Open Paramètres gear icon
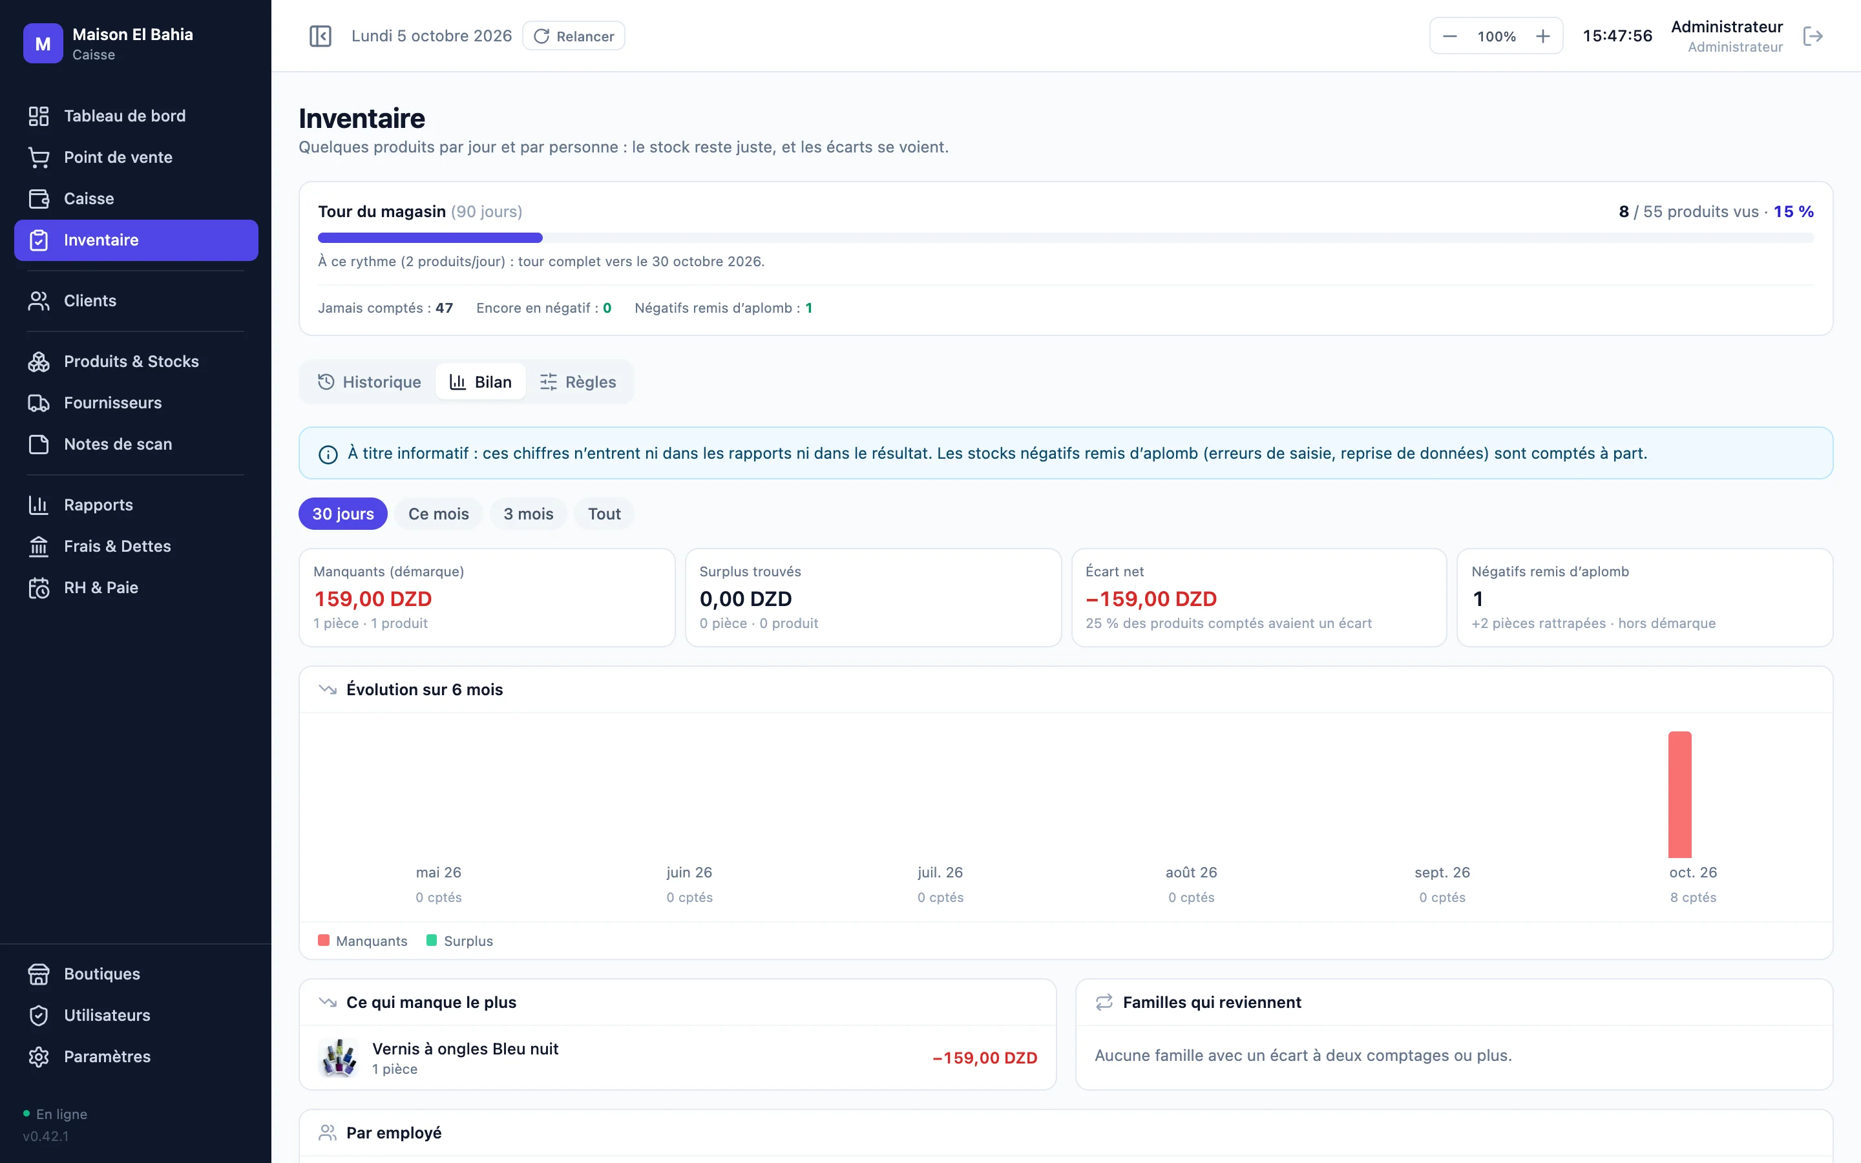 [39, 1057]
